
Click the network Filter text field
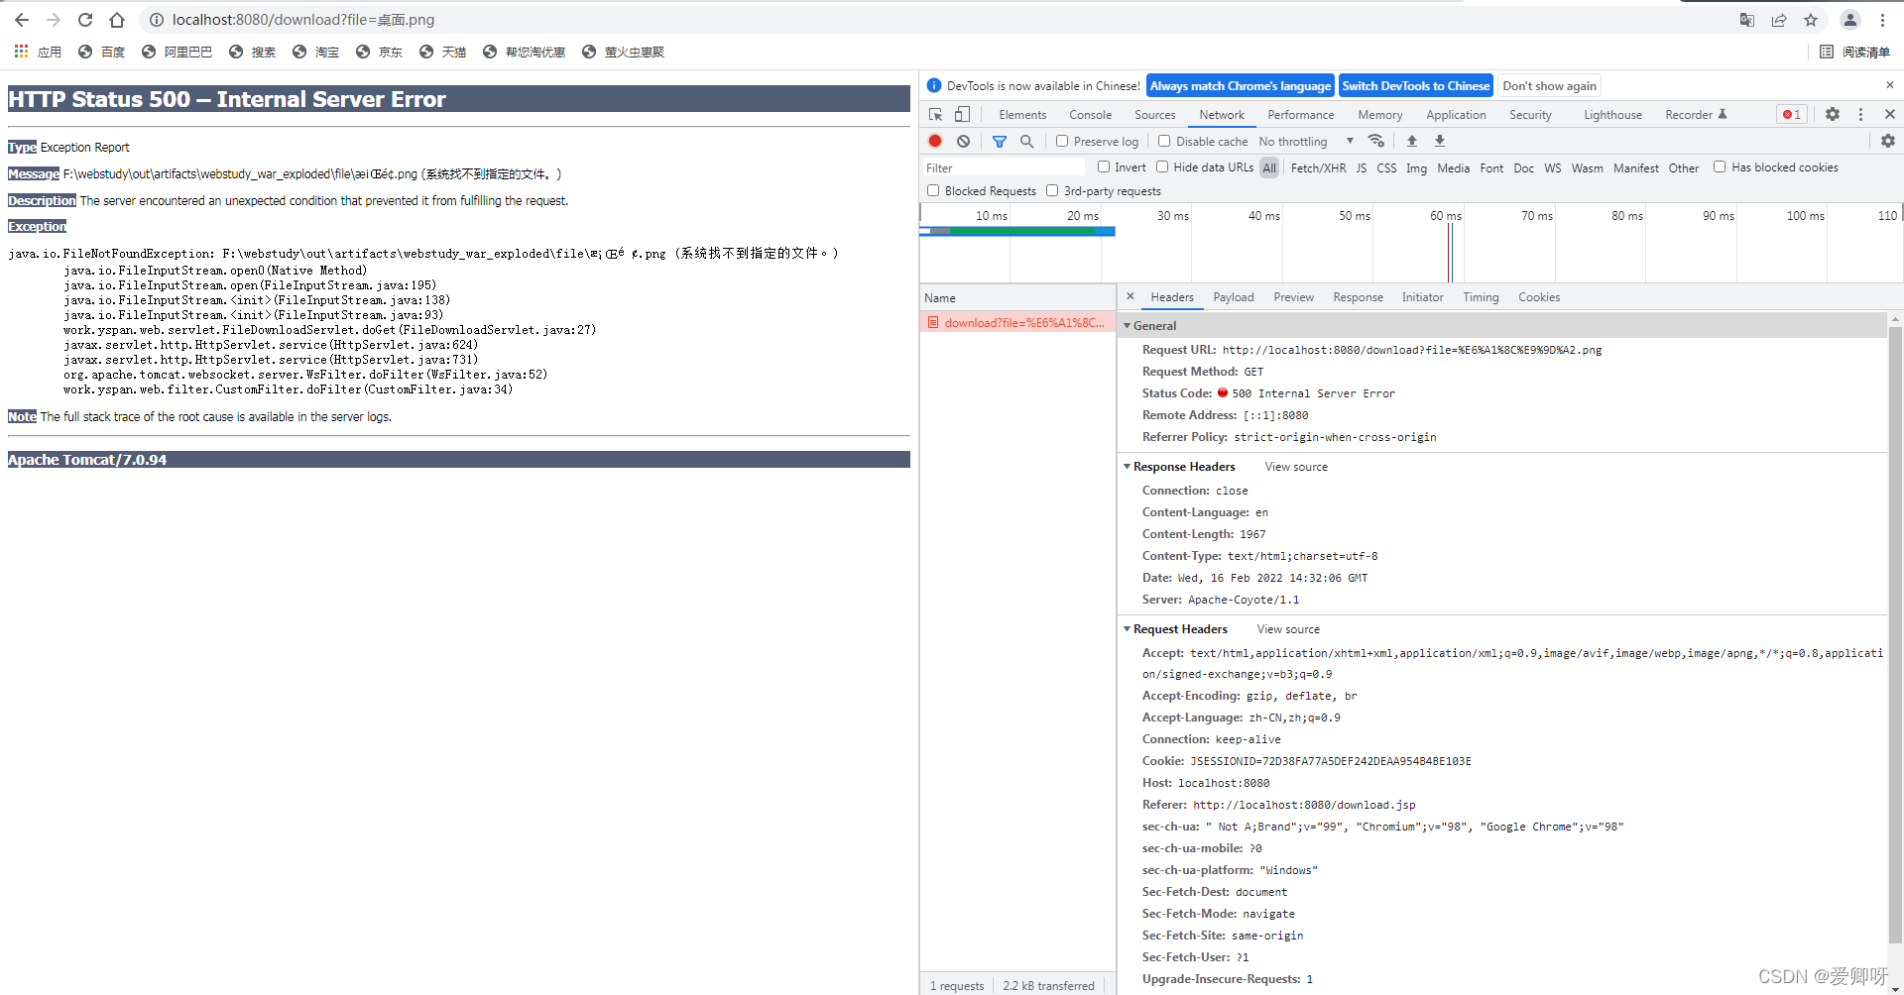point(1004,168)
